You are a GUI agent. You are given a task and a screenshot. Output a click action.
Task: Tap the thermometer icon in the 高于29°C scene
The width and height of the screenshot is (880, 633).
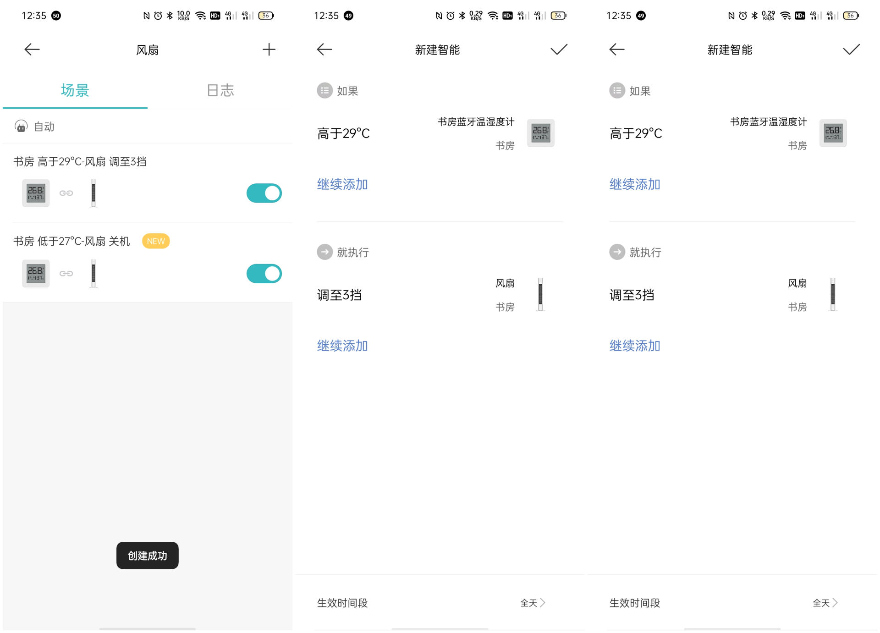(x=36, y=193)
